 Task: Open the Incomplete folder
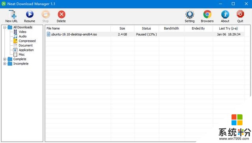(21, 63)
